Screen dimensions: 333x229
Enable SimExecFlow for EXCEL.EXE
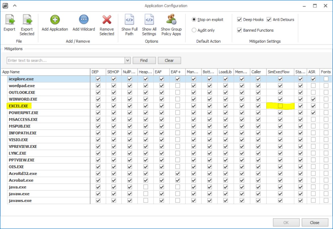(x=280, y=106)
